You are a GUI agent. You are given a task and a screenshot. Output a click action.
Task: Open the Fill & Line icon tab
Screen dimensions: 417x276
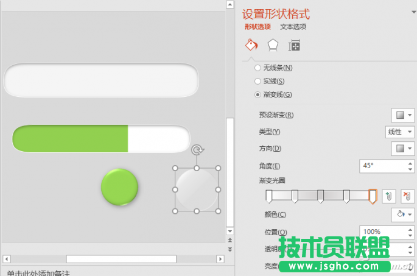click(251, 46)
